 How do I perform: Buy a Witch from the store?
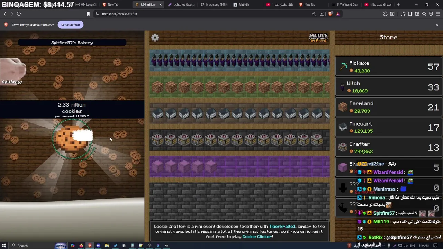(389, 87)
